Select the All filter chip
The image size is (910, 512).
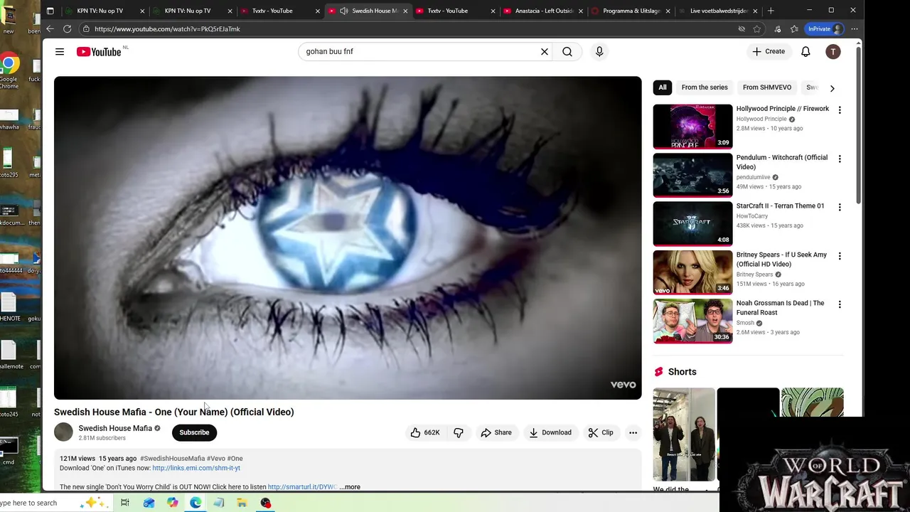(663, 87)
